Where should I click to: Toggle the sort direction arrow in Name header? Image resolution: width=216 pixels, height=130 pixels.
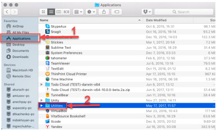[x=139, y=20]
